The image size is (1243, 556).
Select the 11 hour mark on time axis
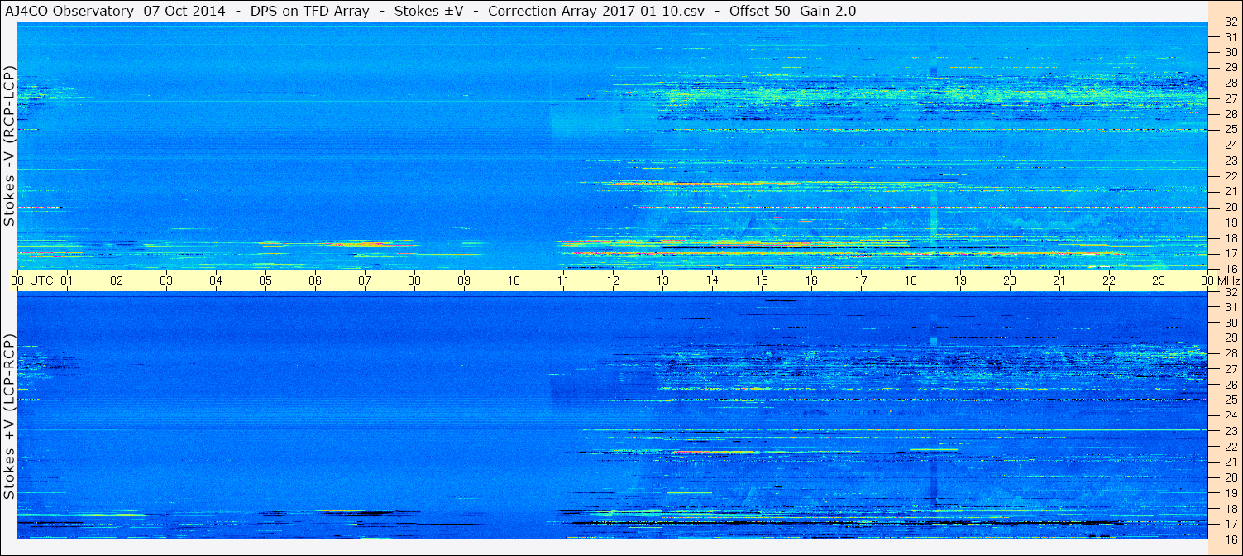coord(563,280)
